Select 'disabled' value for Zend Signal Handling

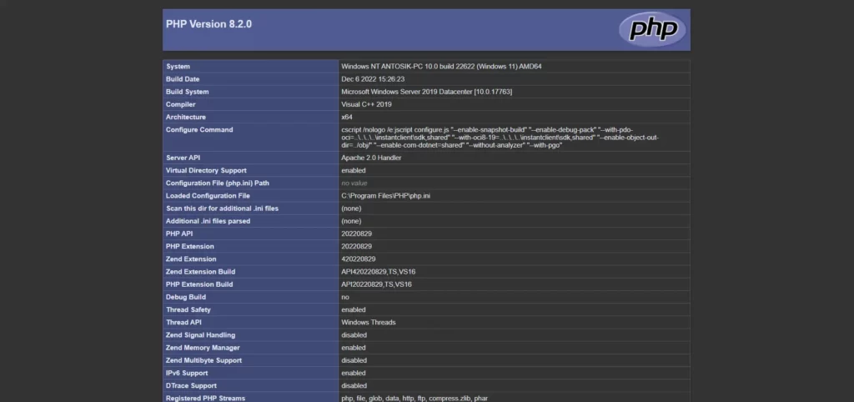[x=354, y=335]
